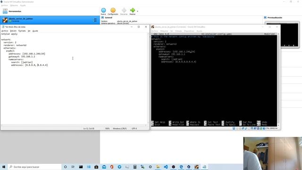Screen dimensions: 302x170
Task: Open the Mail app on the taskbar
Action: click(x=104, y=167)
